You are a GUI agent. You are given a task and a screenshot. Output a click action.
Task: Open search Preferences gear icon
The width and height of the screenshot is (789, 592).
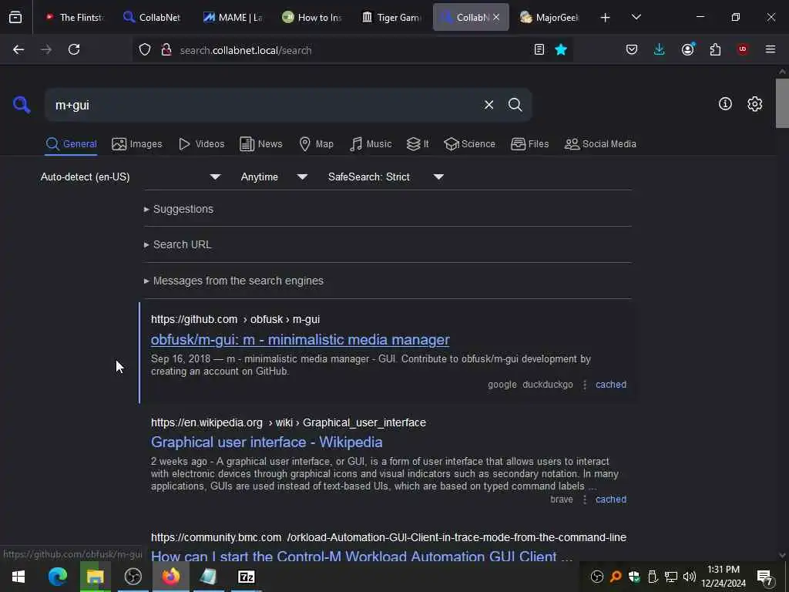(x=754, y=104)
